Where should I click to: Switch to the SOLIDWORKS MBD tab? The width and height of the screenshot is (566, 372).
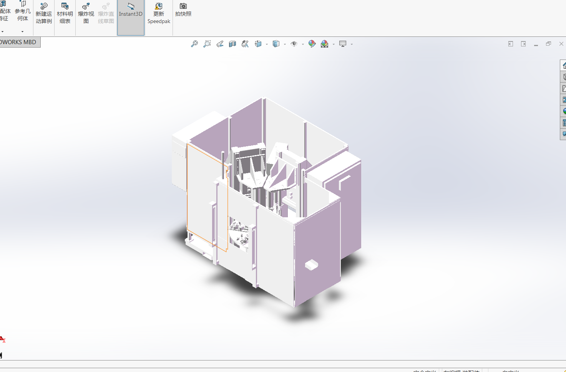point(19,42)
